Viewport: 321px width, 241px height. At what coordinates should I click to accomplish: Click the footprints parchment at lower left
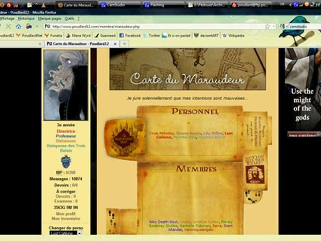122,221
